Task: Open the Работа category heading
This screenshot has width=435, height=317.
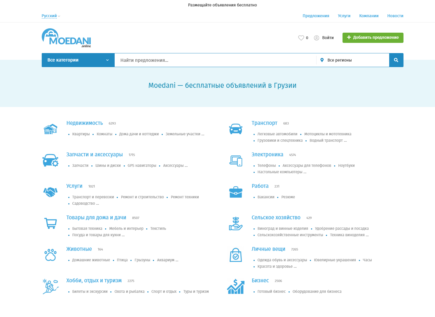Action: point(260,186)
